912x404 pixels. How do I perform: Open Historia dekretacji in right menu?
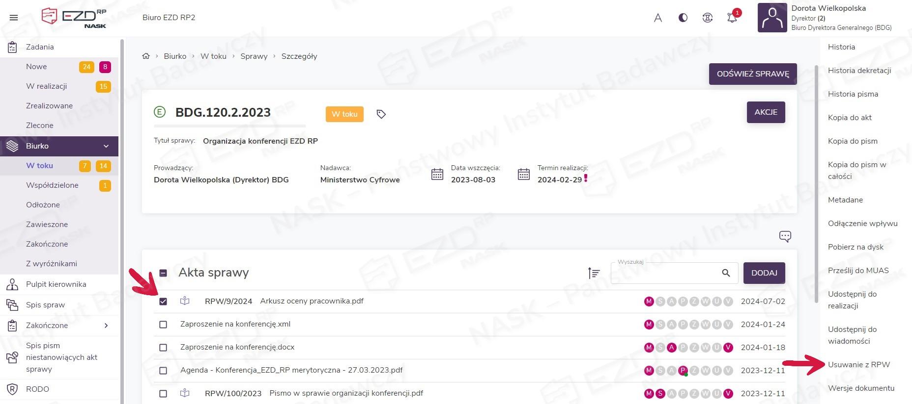[859, 71]
